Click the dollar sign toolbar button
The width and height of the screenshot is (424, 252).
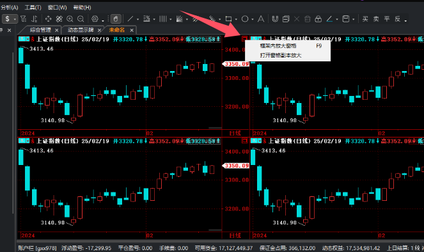click(7, 19)
